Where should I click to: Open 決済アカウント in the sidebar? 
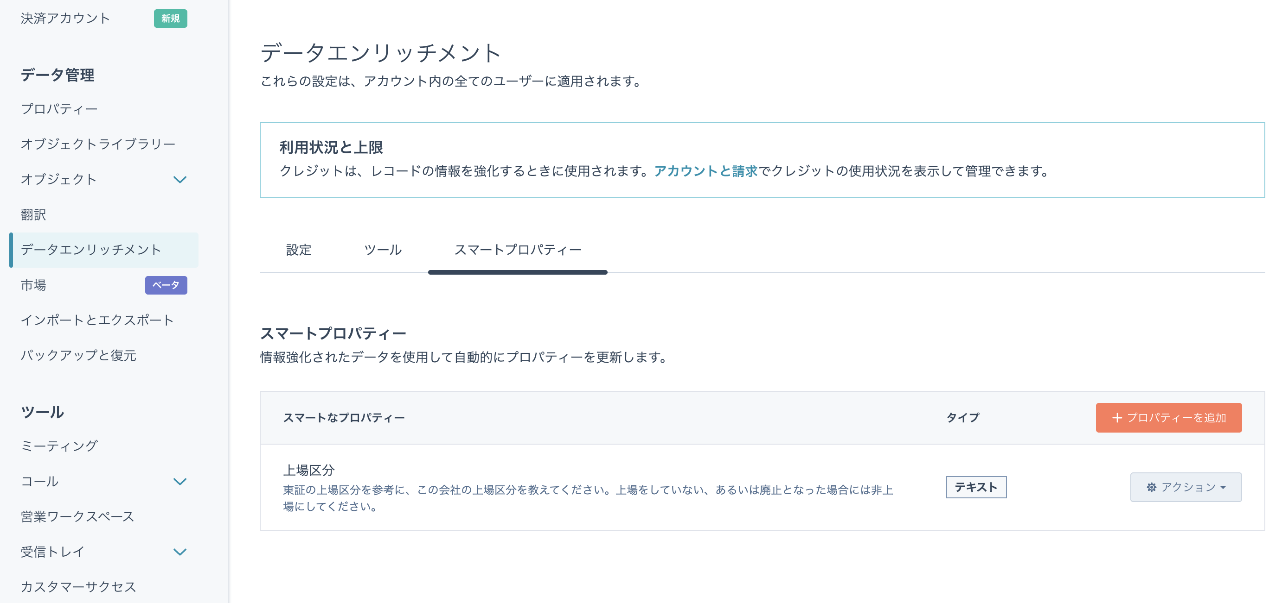(x=65, y=19)
